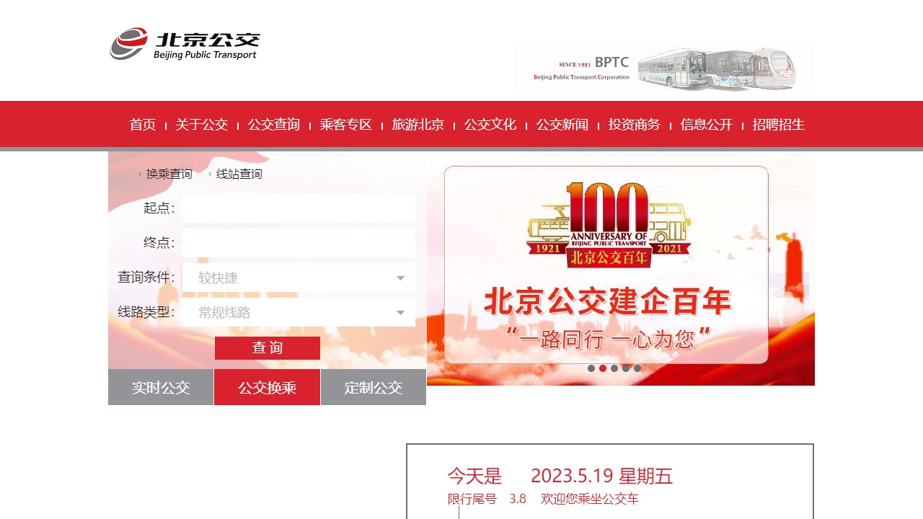Click the 限行尾号 text
Screen dimensions: 923x519
click(x=472, y=499)
